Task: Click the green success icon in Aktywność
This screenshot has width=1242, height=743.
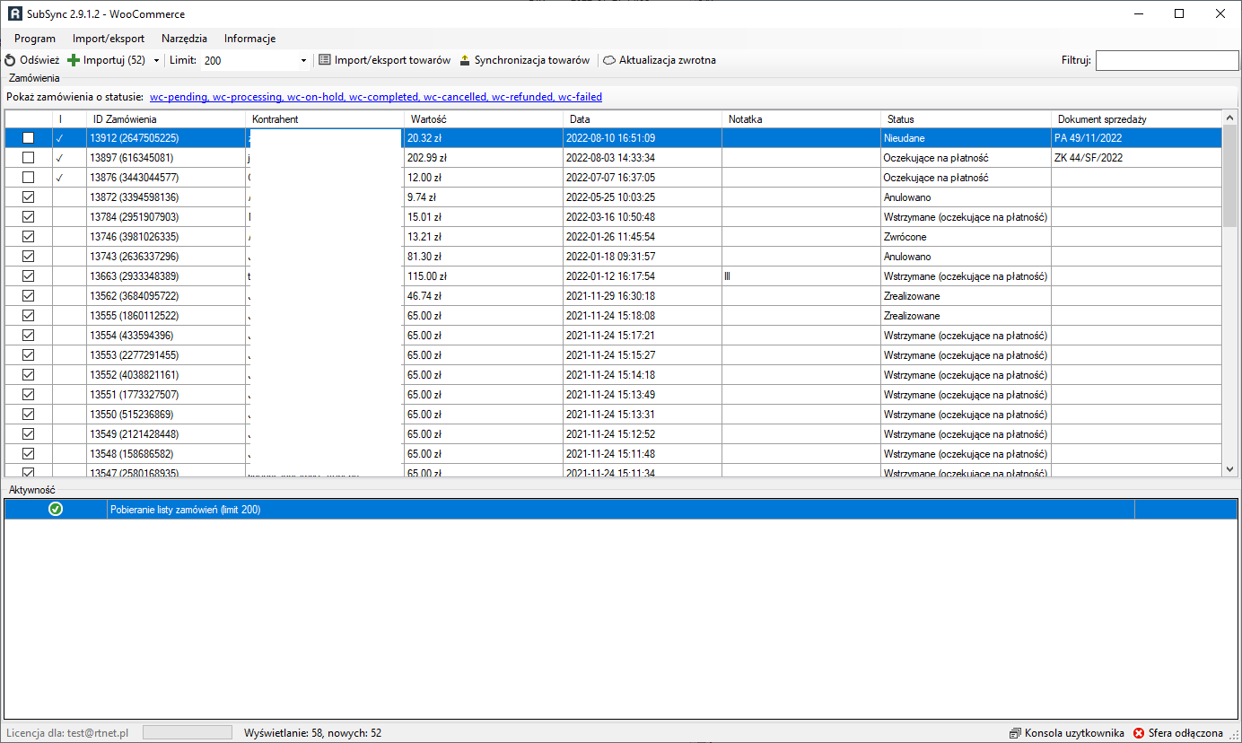Action: pyautogui.click(x=56, y=509)
